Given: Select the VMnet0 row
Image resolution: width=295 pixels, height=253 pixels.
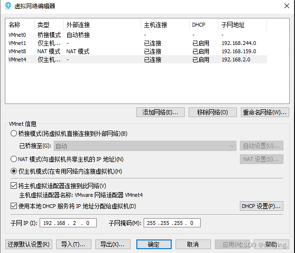Looking at the screenshot, I should click(137, 35).
